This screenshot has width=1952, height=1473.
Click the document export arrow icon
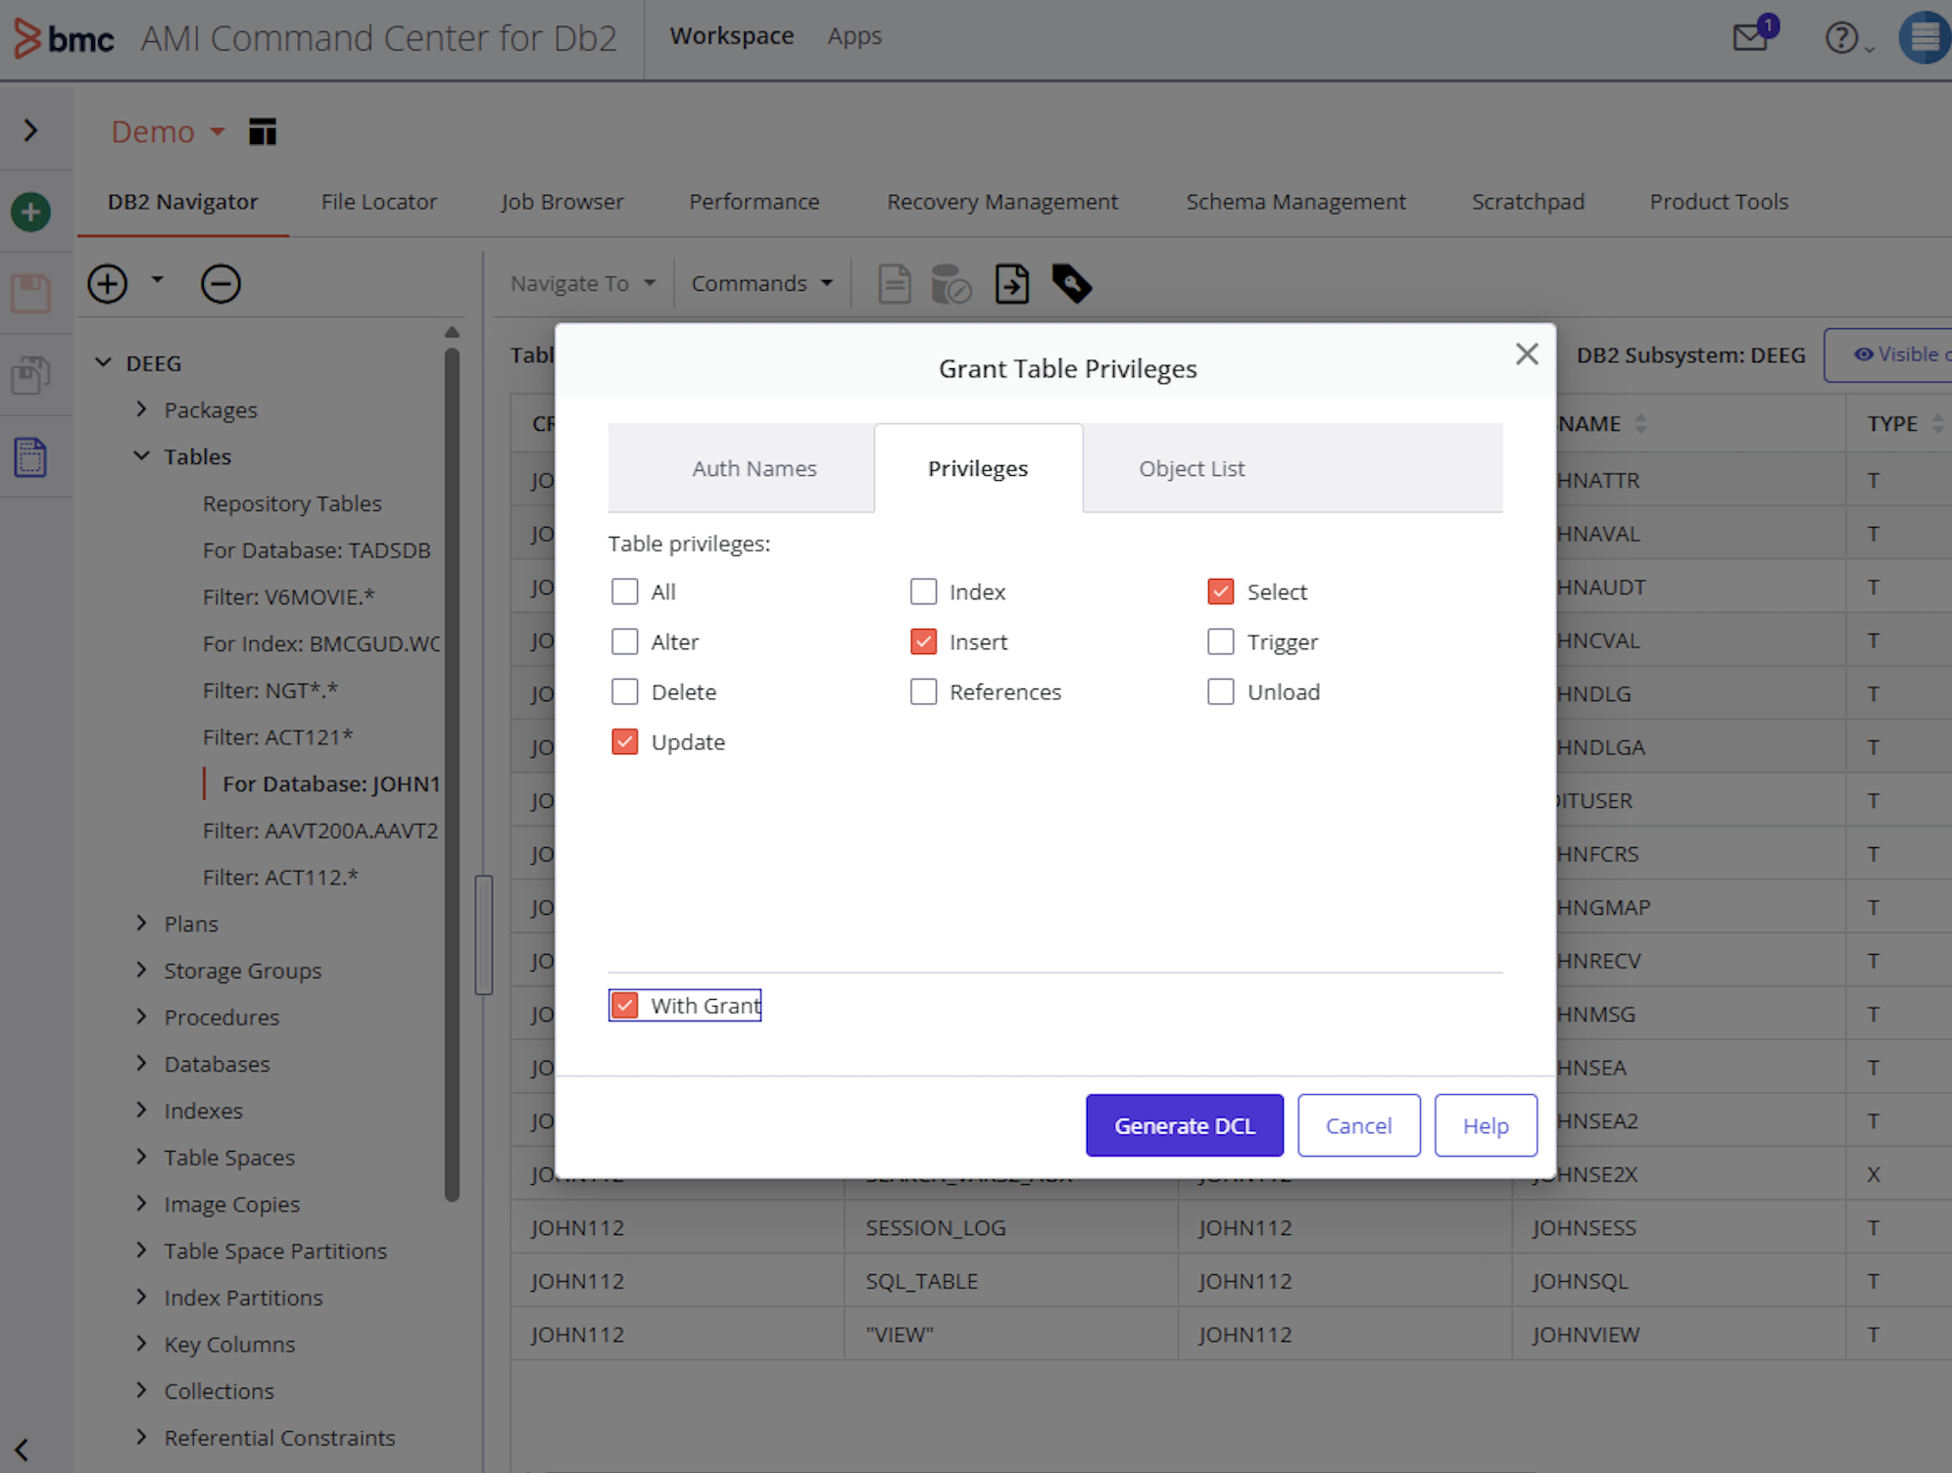tap(1011, 284)
